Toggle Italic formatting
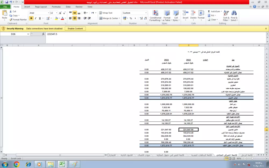Screen dimensions: 269x168 pos(36,18)
